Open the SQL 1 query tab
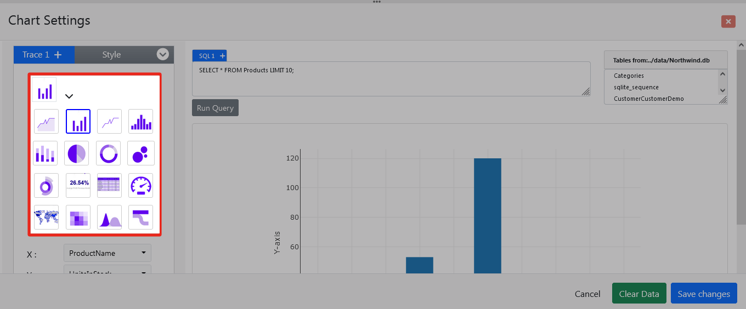This screenshot has height=309, width=746. (206, 56)
